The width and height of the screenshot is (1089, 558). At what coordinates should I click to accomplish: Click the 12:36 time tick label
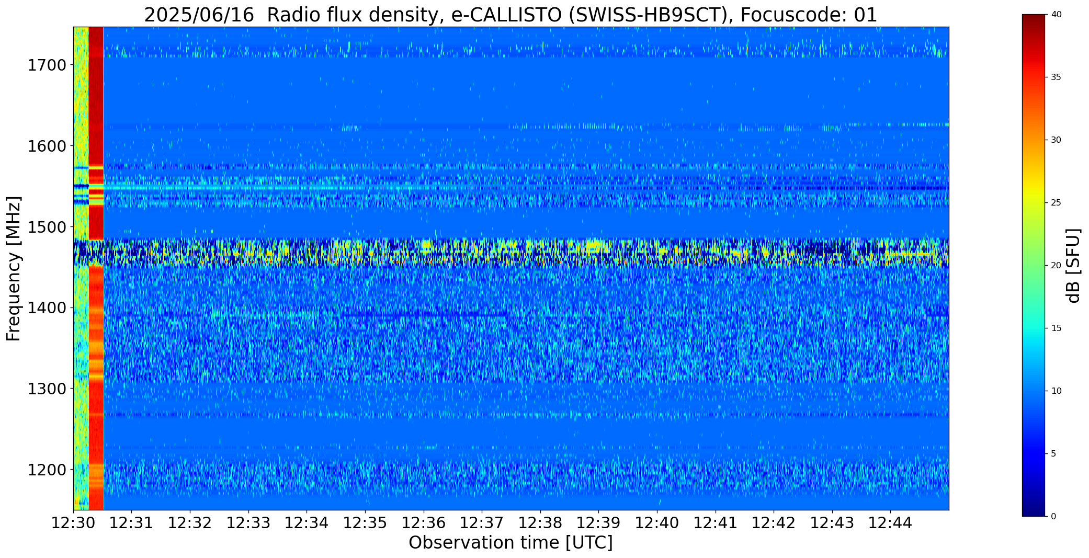(424, 523)
